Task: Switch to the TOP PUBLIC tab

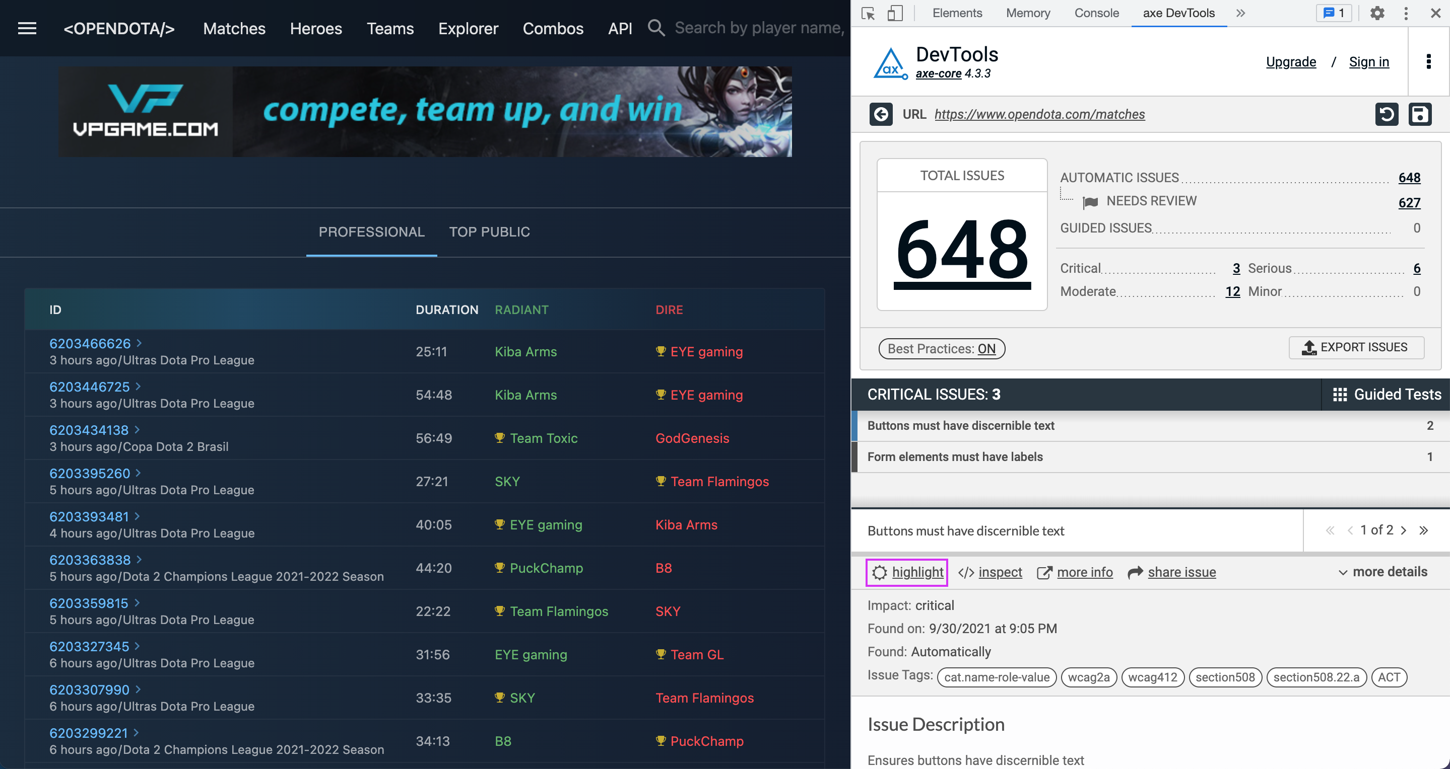Action: click(x=489, y=232)
